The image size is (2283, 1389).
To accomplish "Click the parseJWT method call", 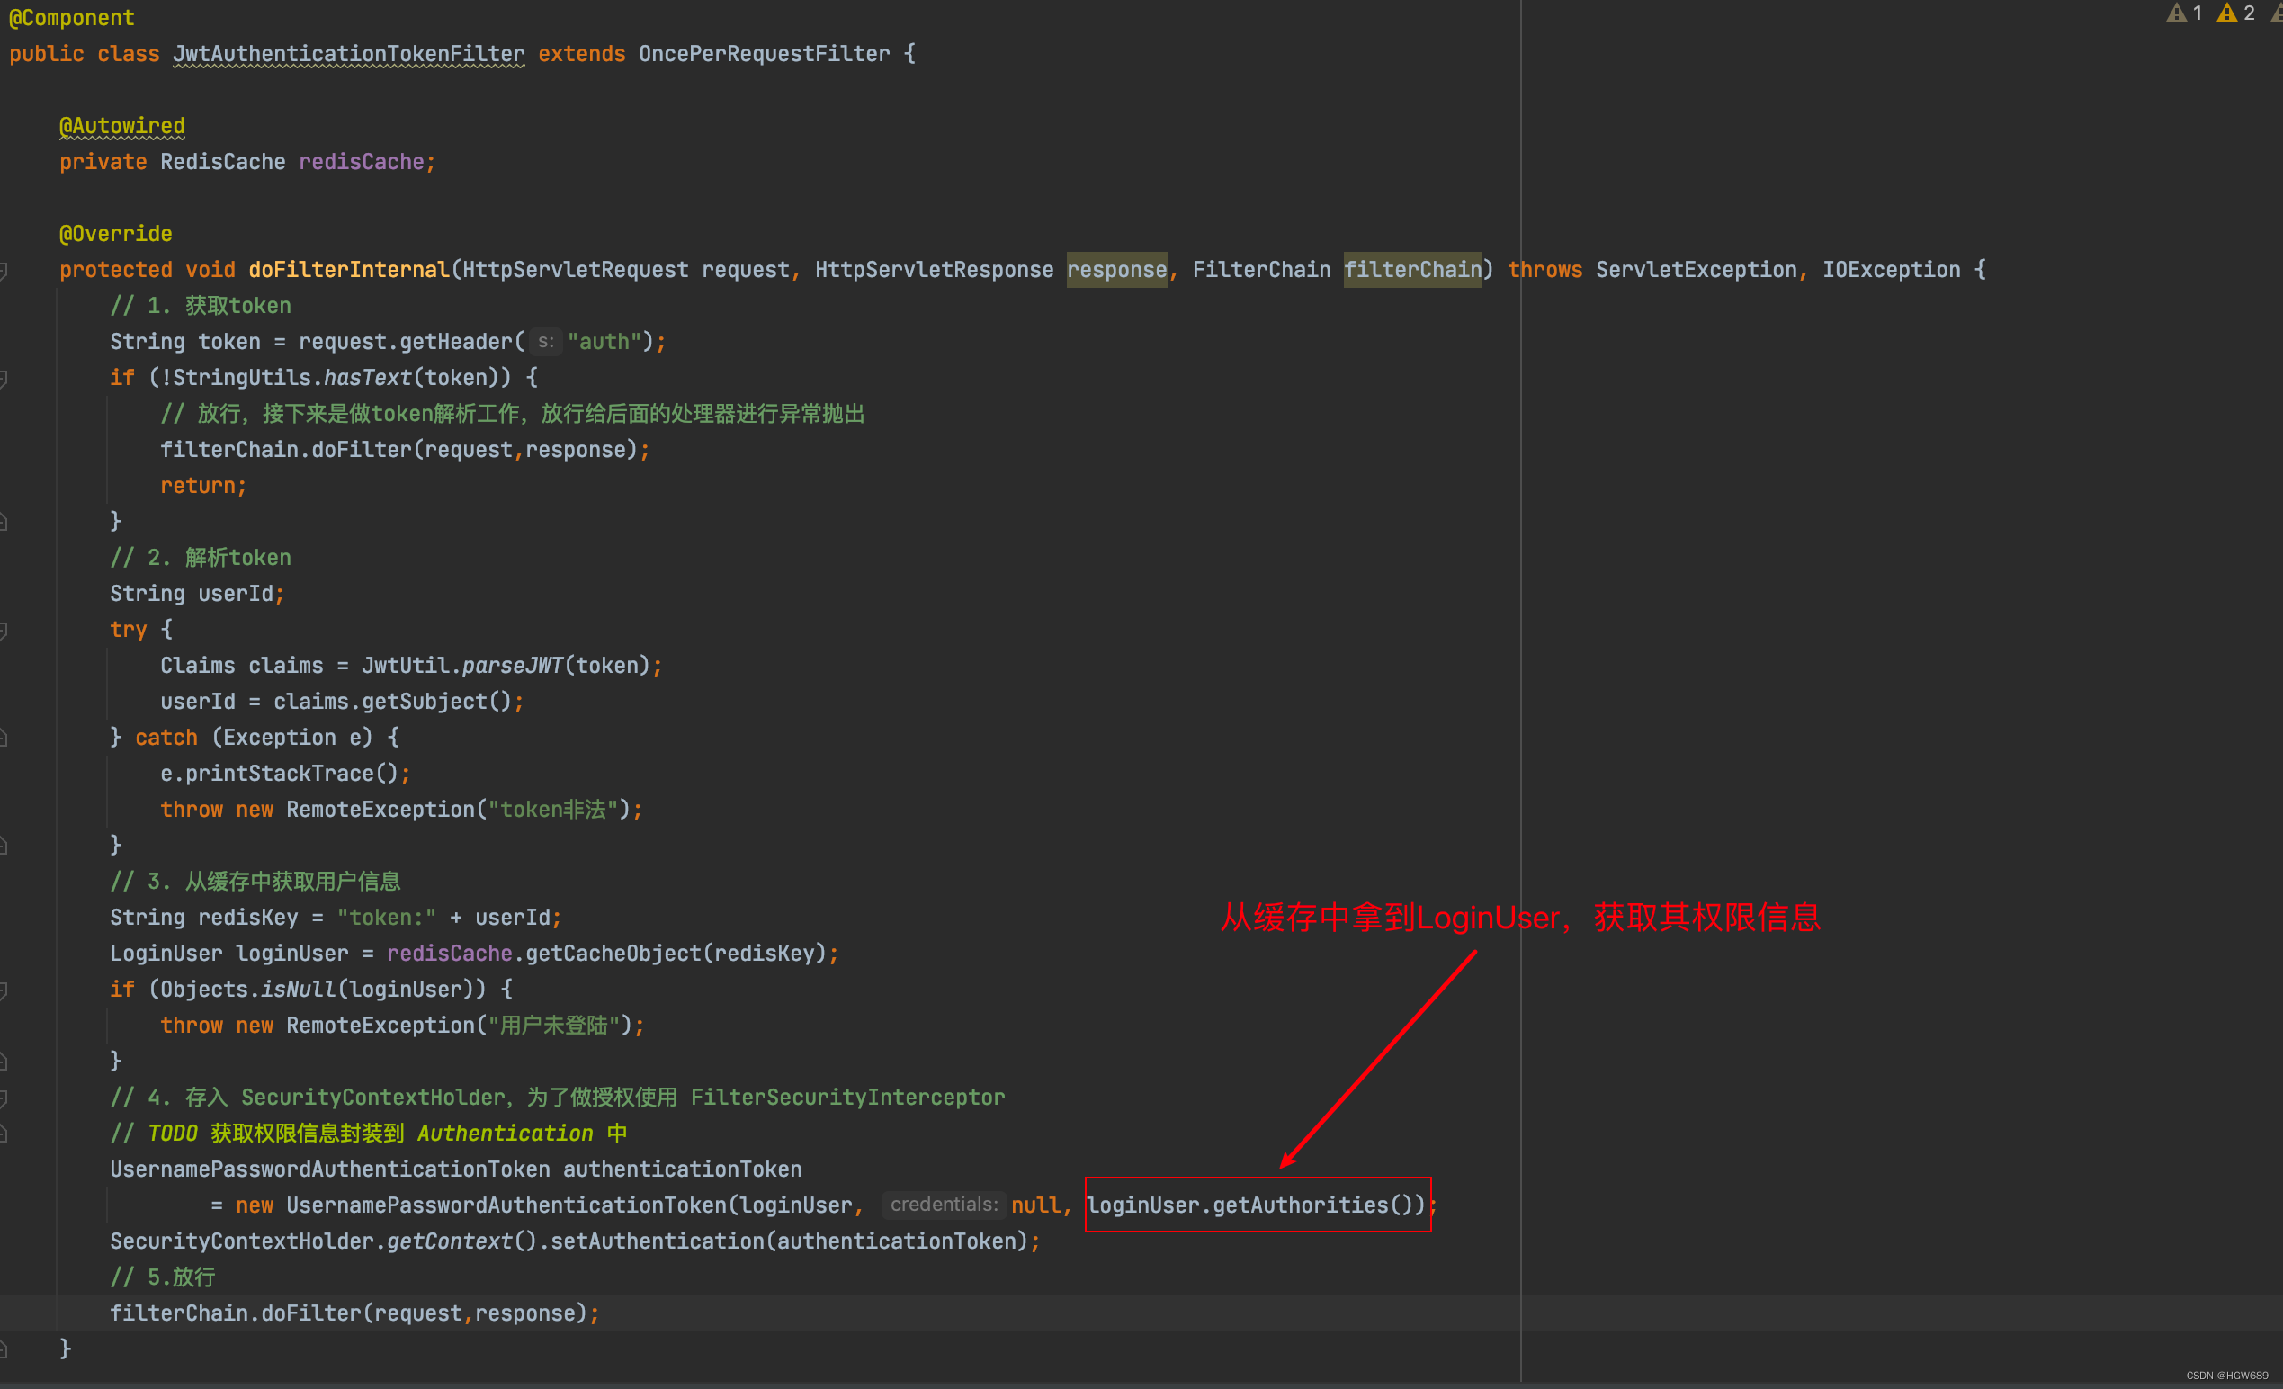I will [x=513, y=667].
